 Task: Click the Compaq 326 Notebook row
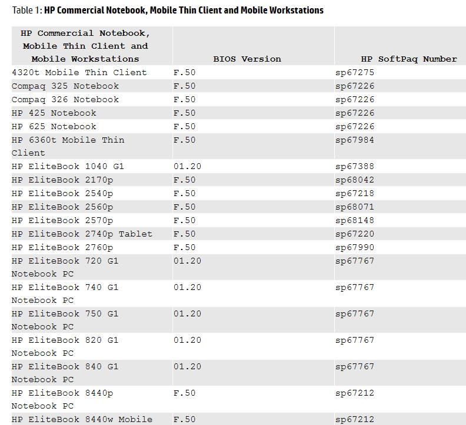click(65, 99)
